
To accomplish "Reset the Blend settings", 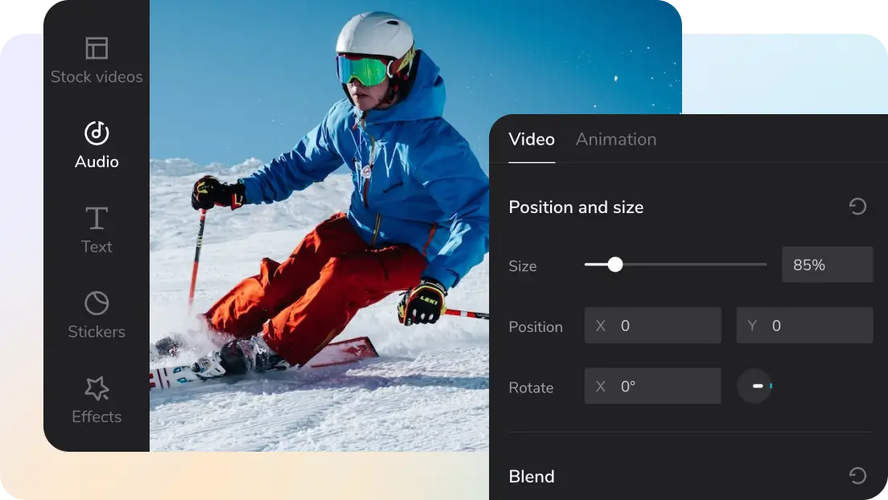I will point(857,476).
